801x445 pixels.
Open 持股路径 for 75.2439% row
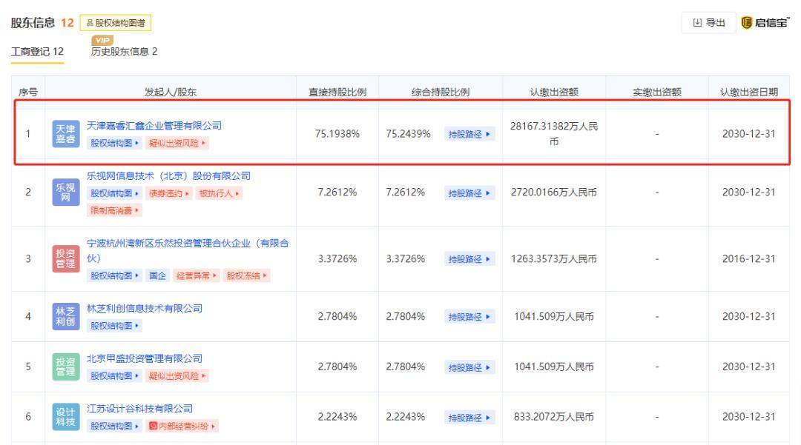coord(469,135)
